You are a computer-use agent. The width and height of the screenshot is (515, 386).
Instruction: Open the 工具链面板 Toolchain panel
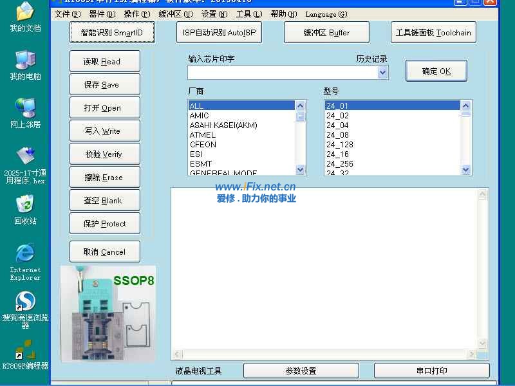click(433, 32)
